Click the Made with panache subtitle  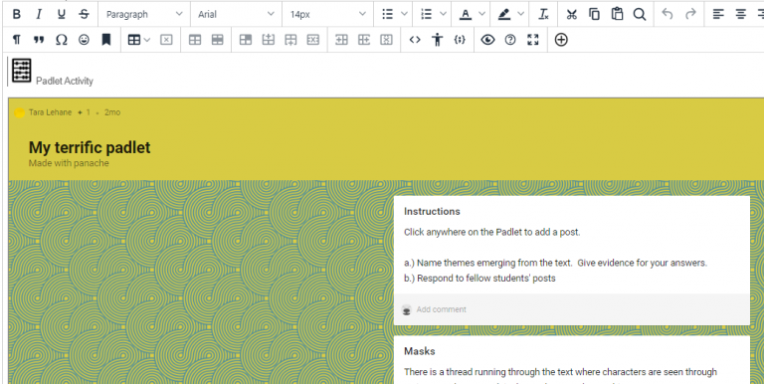69,163
